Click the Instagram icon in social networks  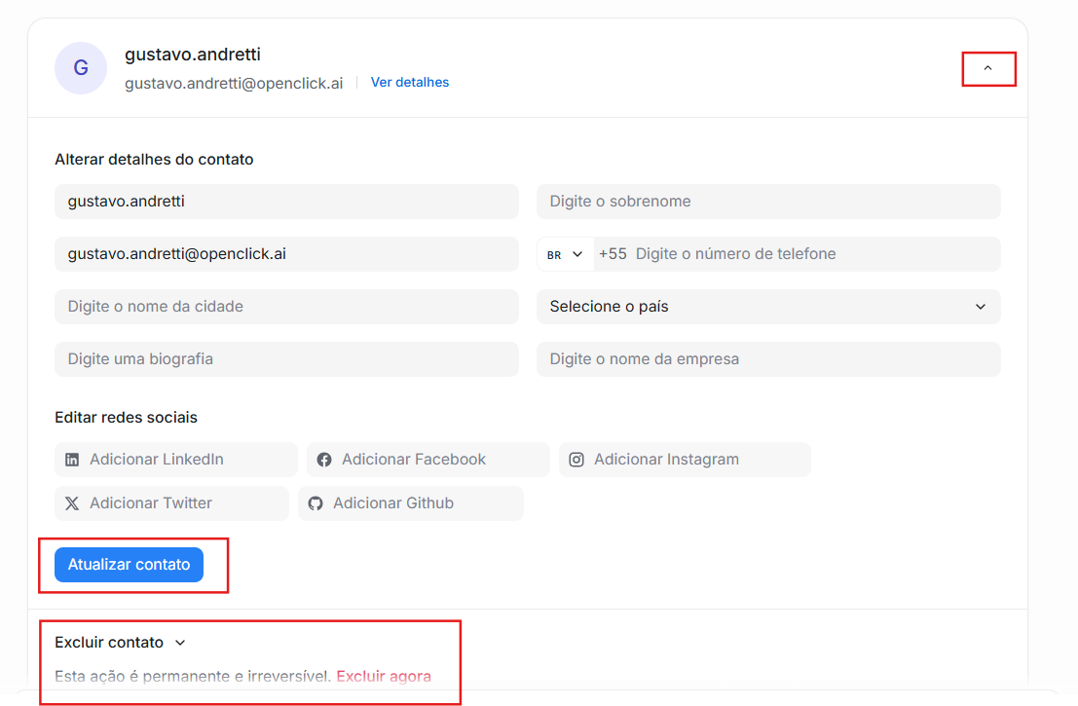pos(576,460)
